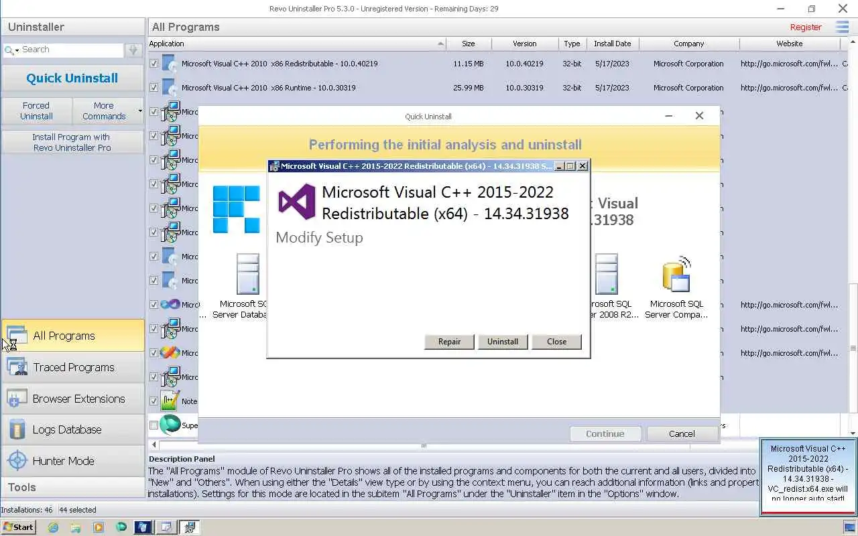Click the 11.15 MB size cell
Screen dimensions: 858x536
pyautogui.click(x=469, y=64)
